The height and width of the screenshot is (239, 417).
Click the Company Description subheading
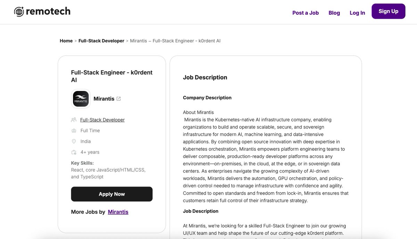[207, 98]
